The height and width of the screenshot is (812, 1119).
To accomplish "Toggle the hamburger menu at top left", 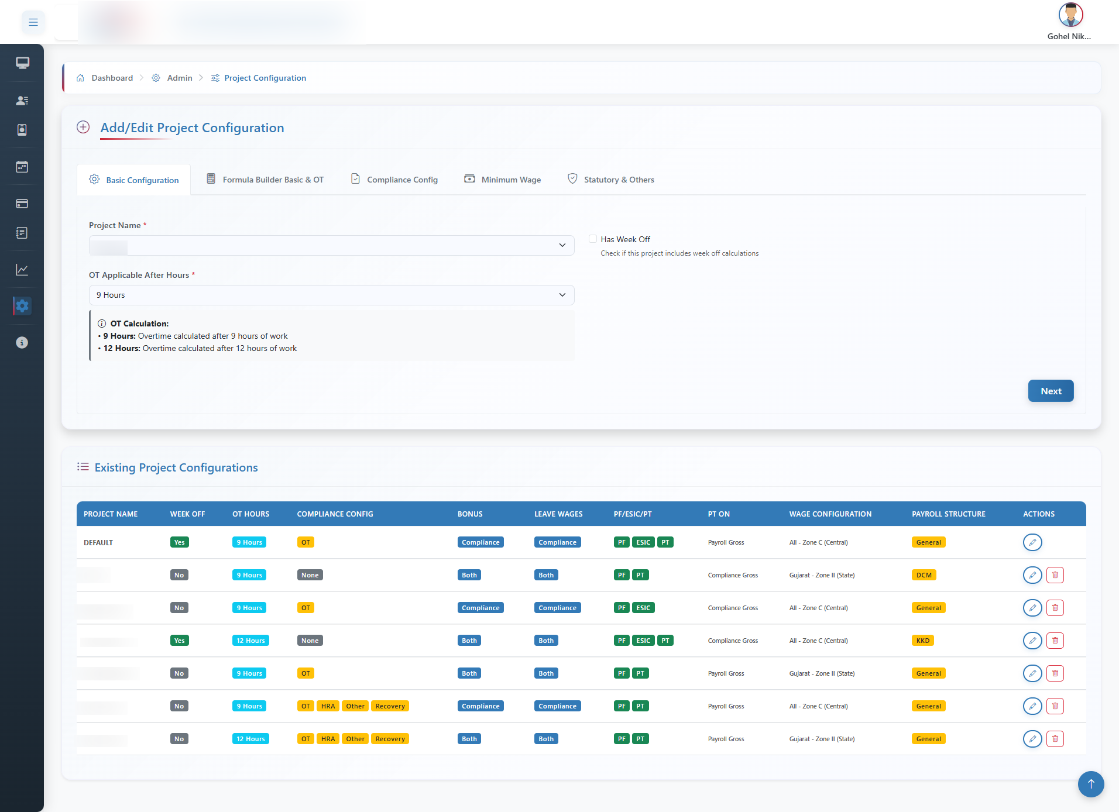I will [x=33, y=22].
